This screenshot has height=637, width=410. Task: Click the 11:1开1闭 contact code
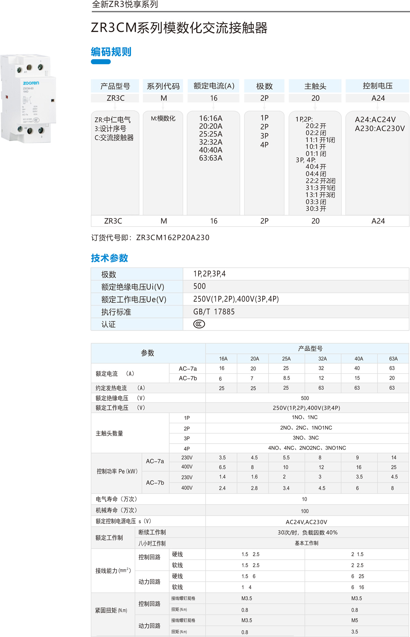[x=320, y=140]
